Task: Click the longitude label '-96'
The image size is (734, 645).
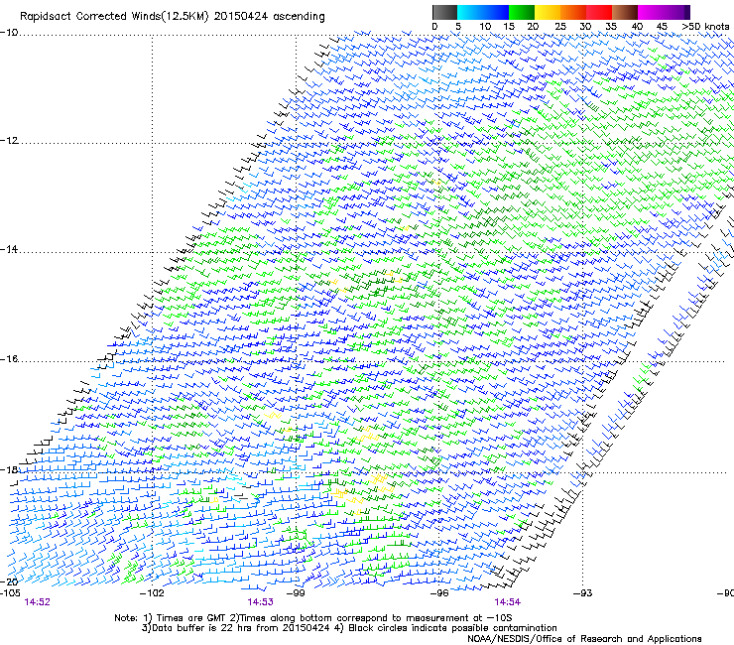Action: (x=439, y=593)
